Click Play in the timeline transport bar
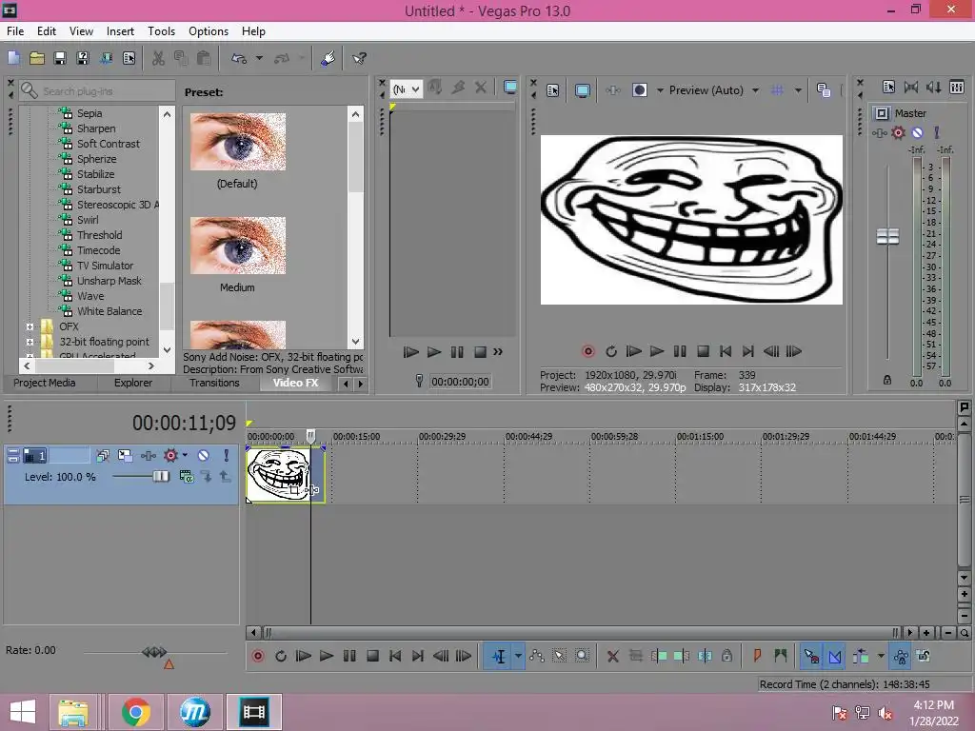This screenshot has width=975, height=731. pyautogui.click(x=326, y=657)
